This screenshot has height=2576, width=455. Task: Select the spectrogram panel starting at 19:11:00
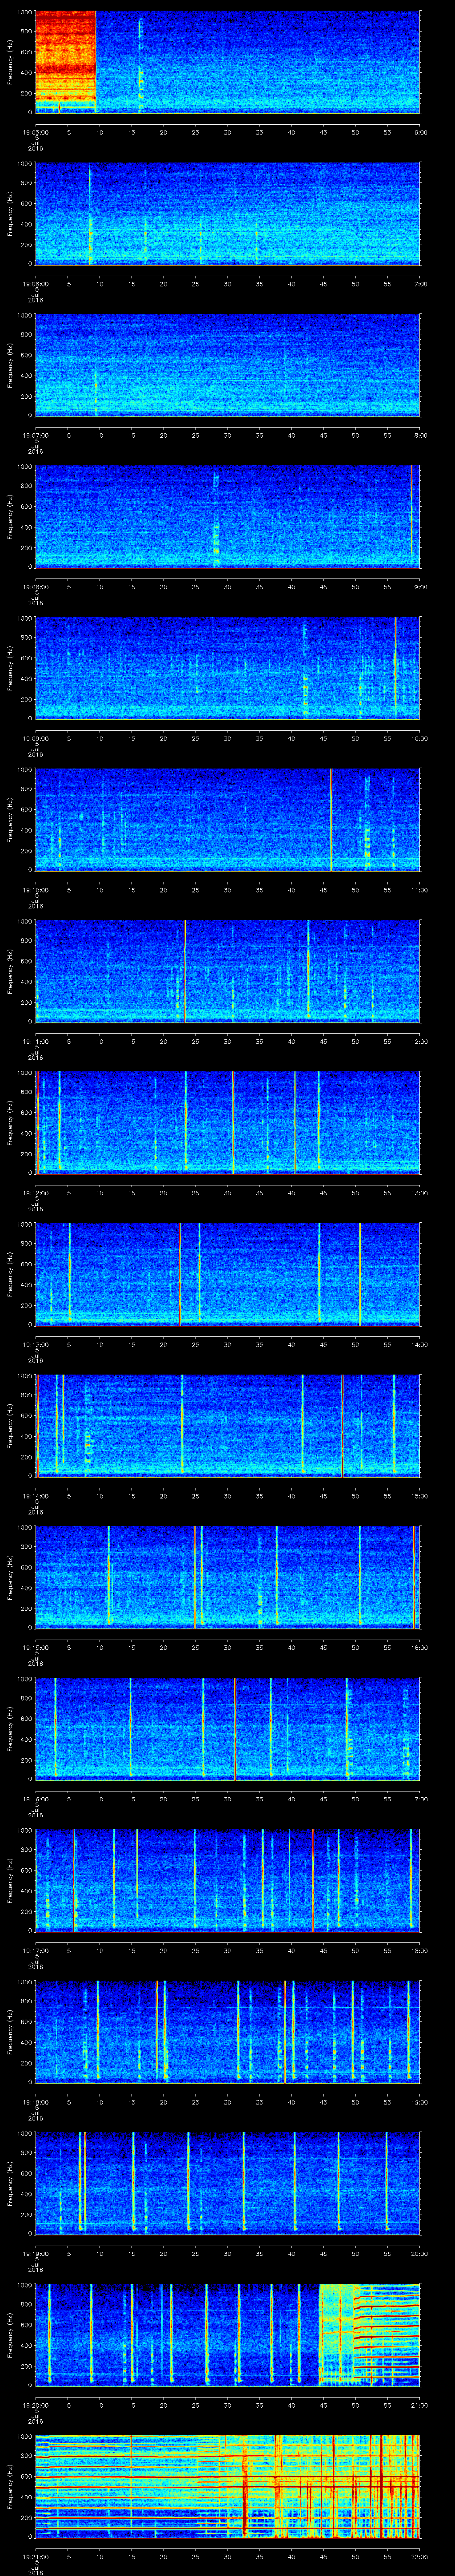228,971
